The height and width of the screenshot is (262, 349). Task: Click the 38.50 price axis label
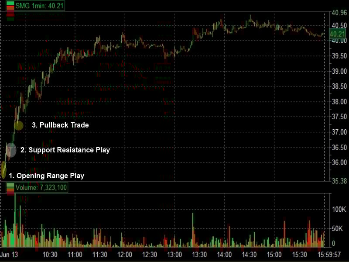pos(339,86)
